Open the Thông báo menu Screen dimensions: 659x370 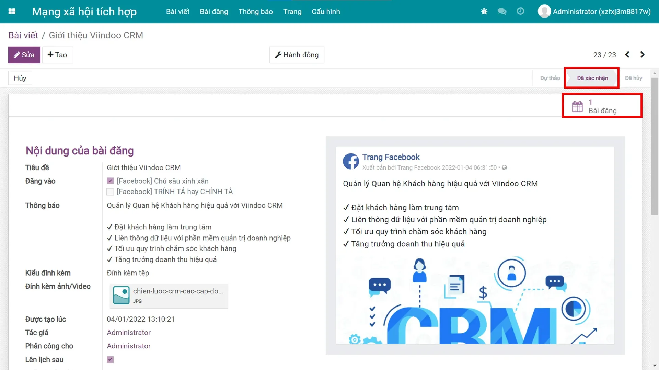pyautogui.click(x=256, y=12)
